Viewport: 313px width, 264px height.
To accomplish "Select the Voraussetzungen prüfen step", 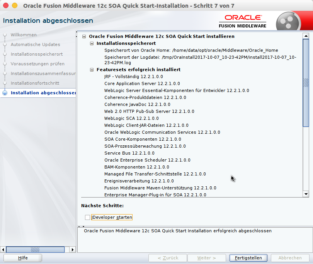I will coord(37,64).
